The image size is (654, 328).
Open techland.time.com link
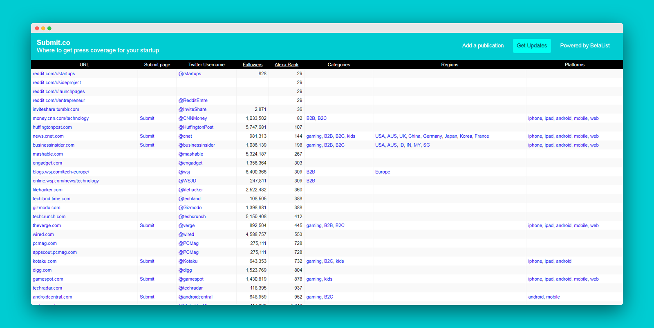coord(52,199)
